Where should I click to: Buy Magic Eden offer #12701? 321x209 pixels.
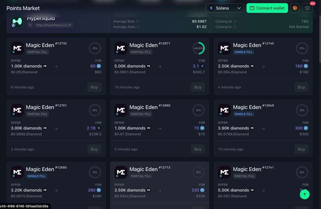(x=94, y=149)
